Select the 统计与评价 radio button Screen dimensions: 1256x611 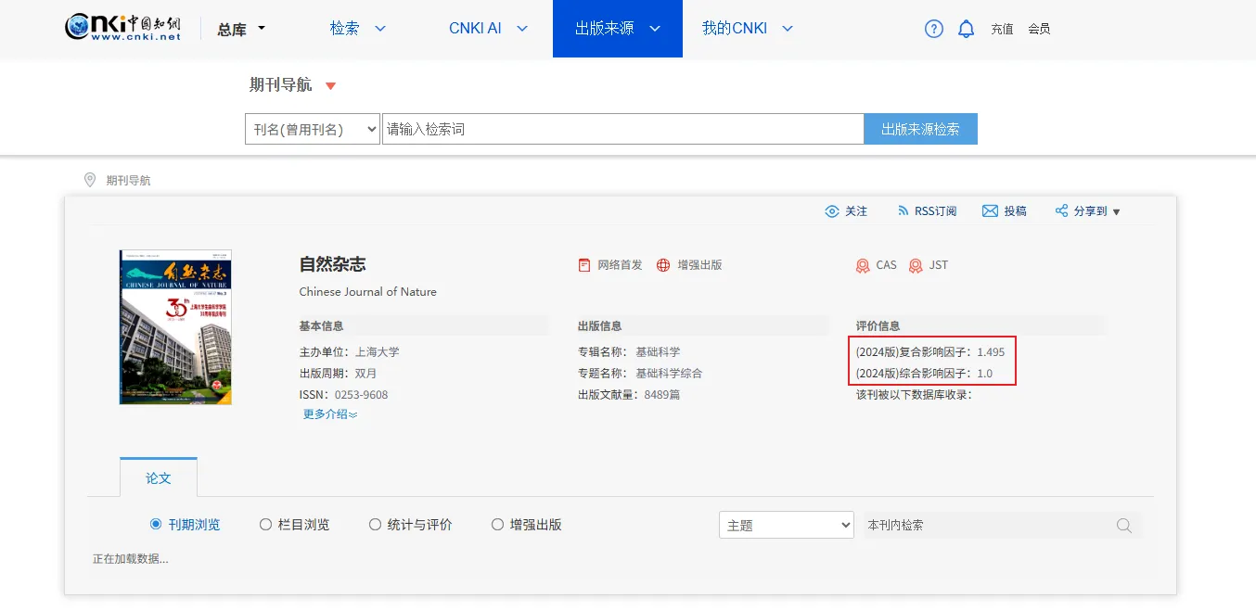coord(376,525)
